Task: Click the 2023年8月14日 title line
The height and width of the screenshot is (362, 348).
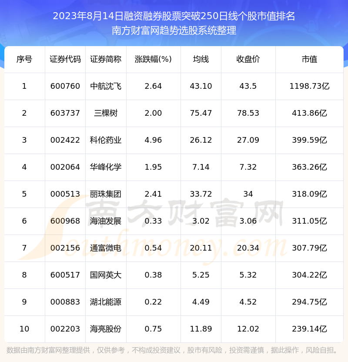Action: 174,16
